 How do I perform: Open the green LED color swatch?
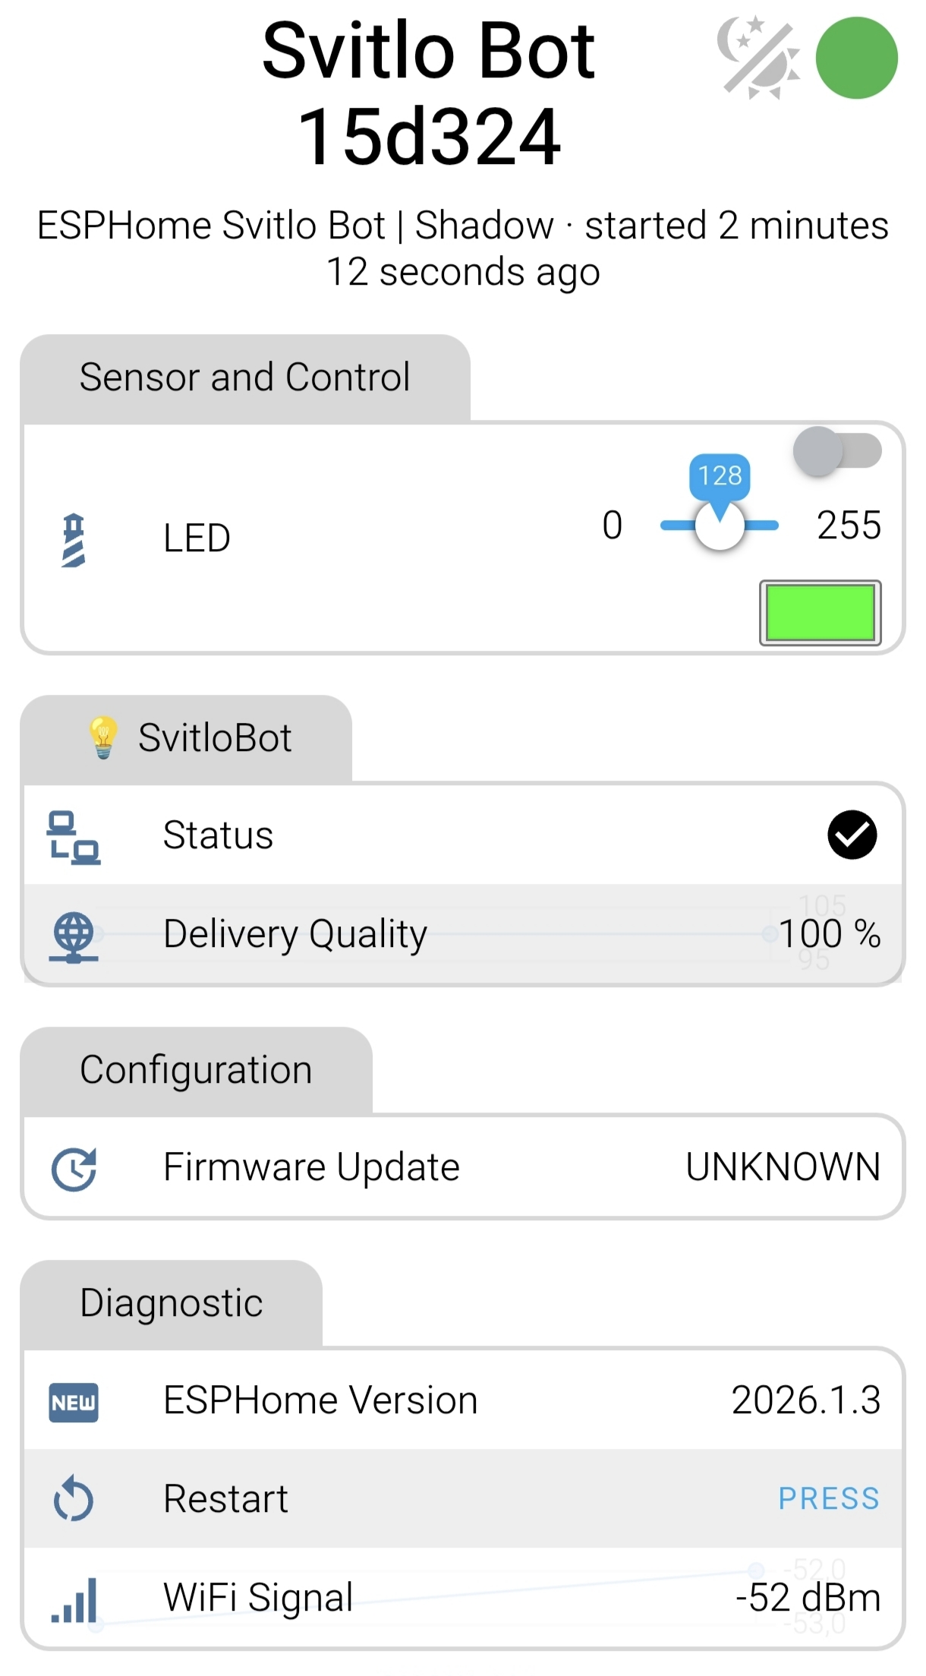(x=820, y=613)
